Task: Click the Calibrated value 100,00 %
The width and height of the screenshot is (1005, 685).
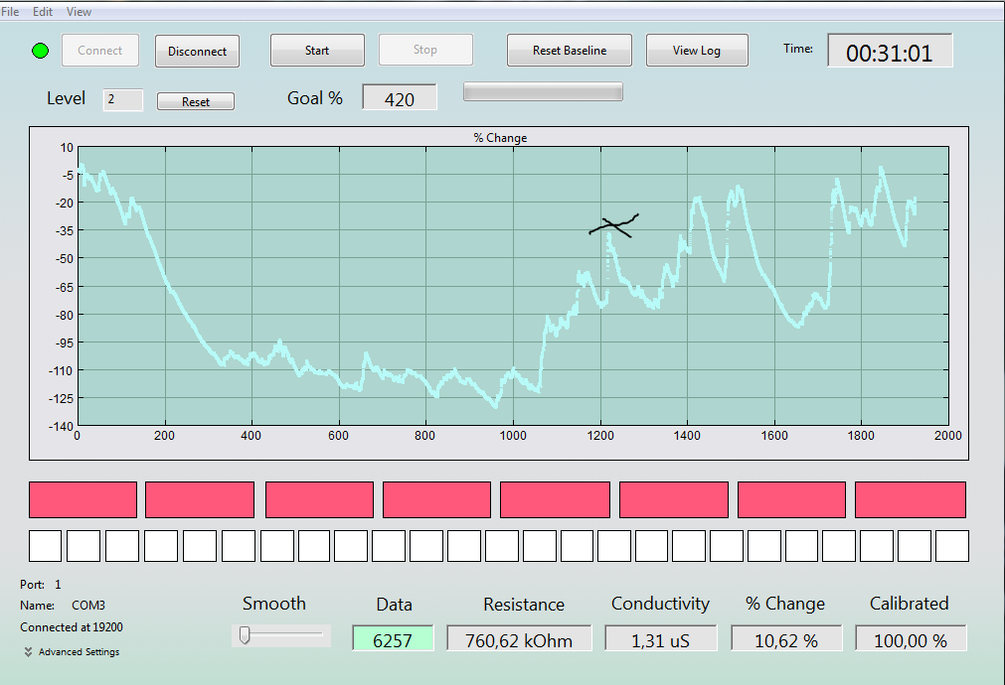Action: tap(911, 639)
